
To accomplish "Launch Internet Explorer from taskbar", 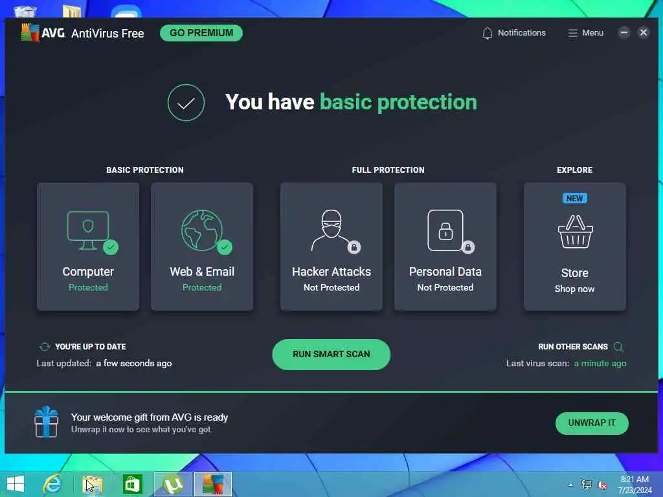I will pyautogui.click(x=52, y=484).
